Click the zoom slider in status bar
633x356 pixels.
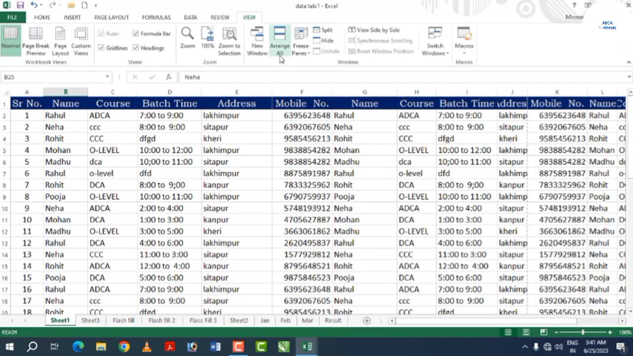[x=583, y=332]
